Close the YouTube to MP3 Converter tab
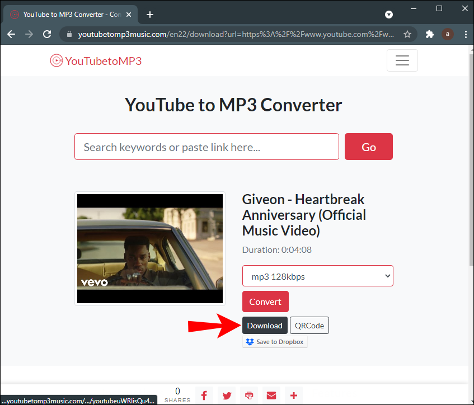The width and height of the screenshot is (474, 405). [x=129, y=15]
